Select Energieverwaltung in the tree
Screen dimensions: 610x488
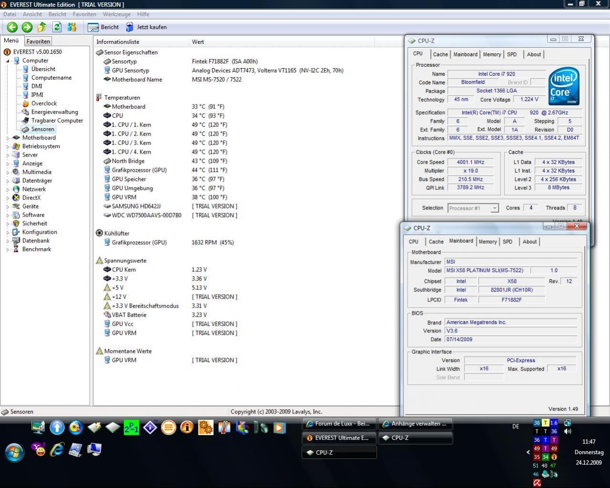[54, 112]
